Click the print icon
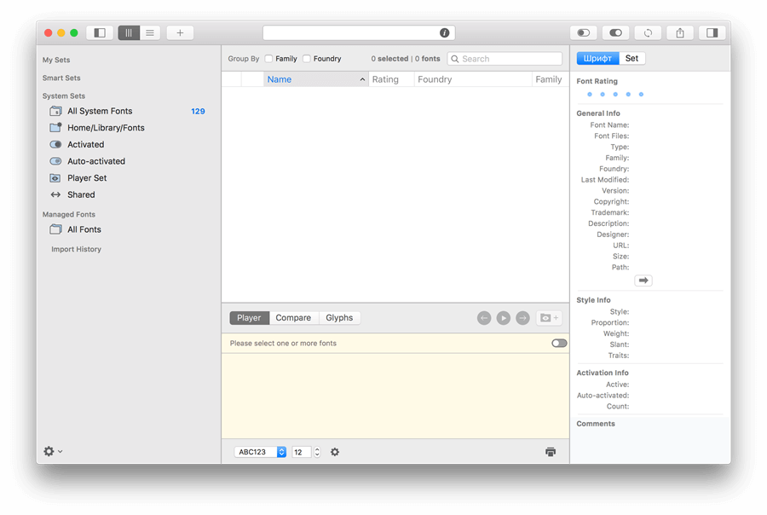 pyautogui.click(x=551, y=452)
